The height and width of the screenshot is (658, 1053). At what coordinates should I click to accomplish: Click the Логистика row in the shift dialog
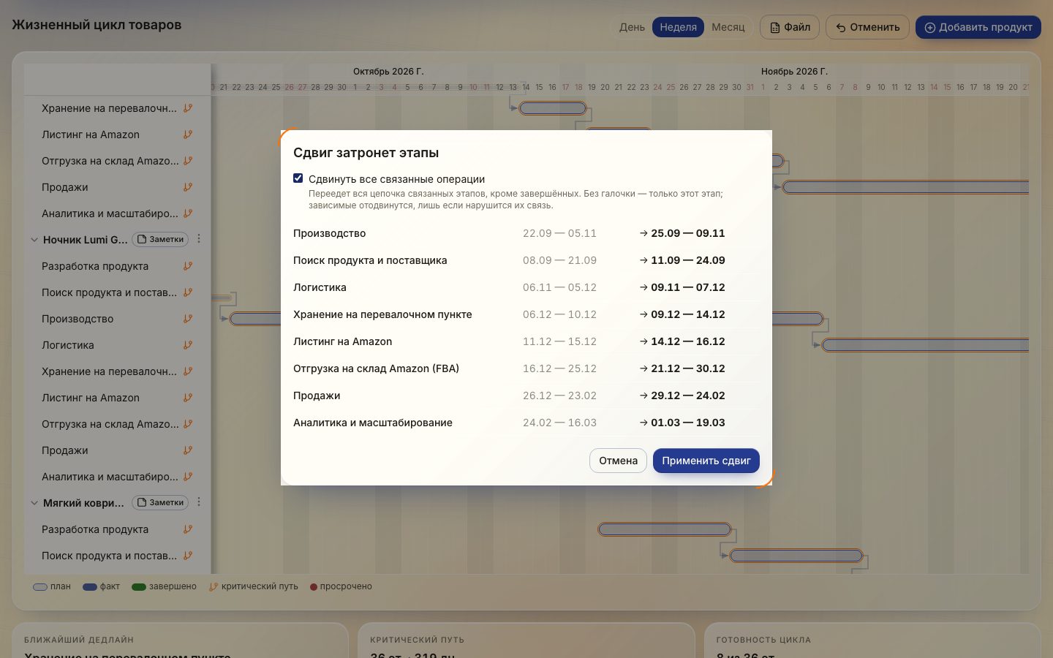pos(526,287)
